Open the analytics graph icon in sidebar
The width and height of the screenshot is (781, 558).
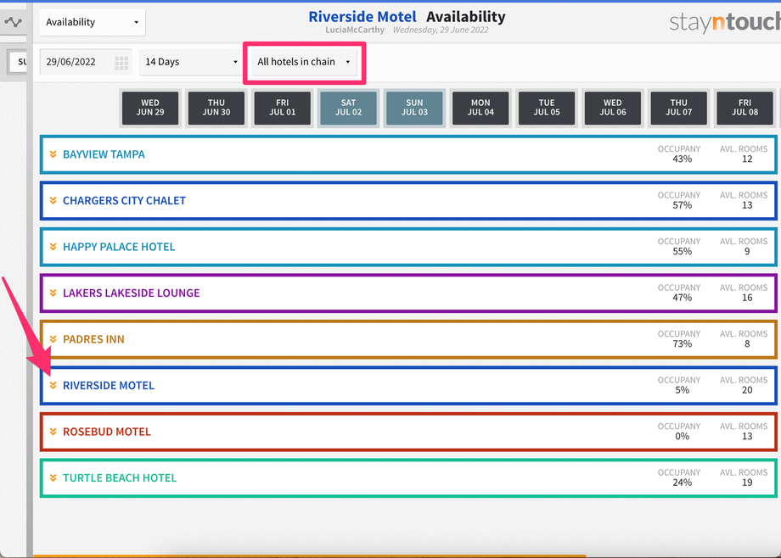(13, 22)
